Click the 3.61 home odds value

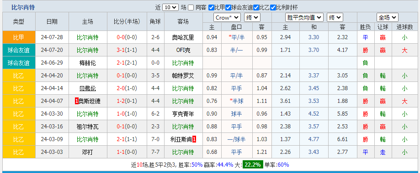point(285,101)
